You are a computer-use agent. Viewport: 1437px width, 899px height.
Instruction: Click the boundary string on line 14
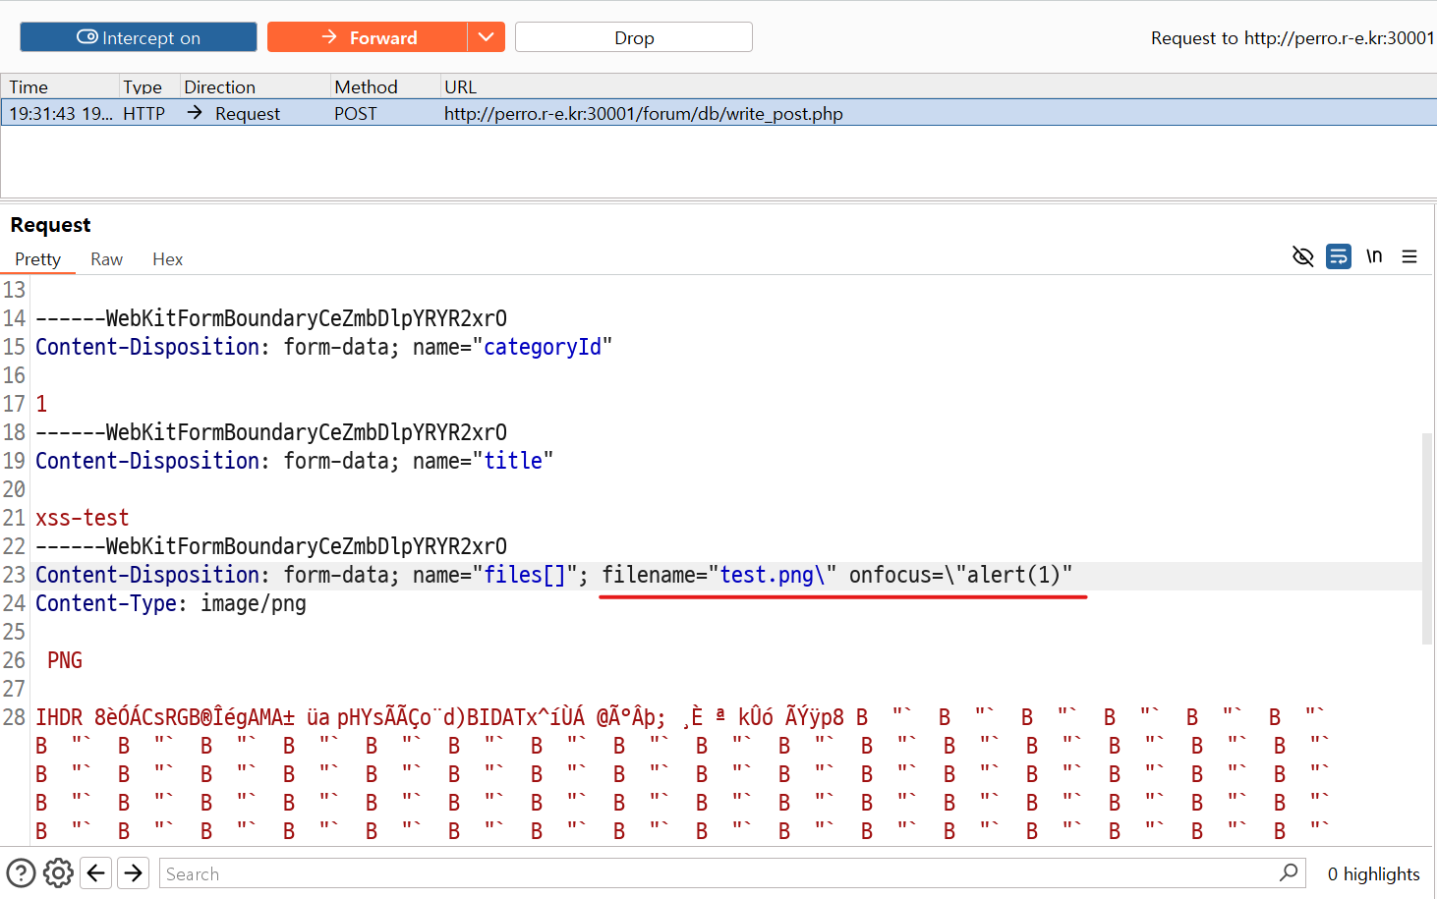(x=271, y=318)
